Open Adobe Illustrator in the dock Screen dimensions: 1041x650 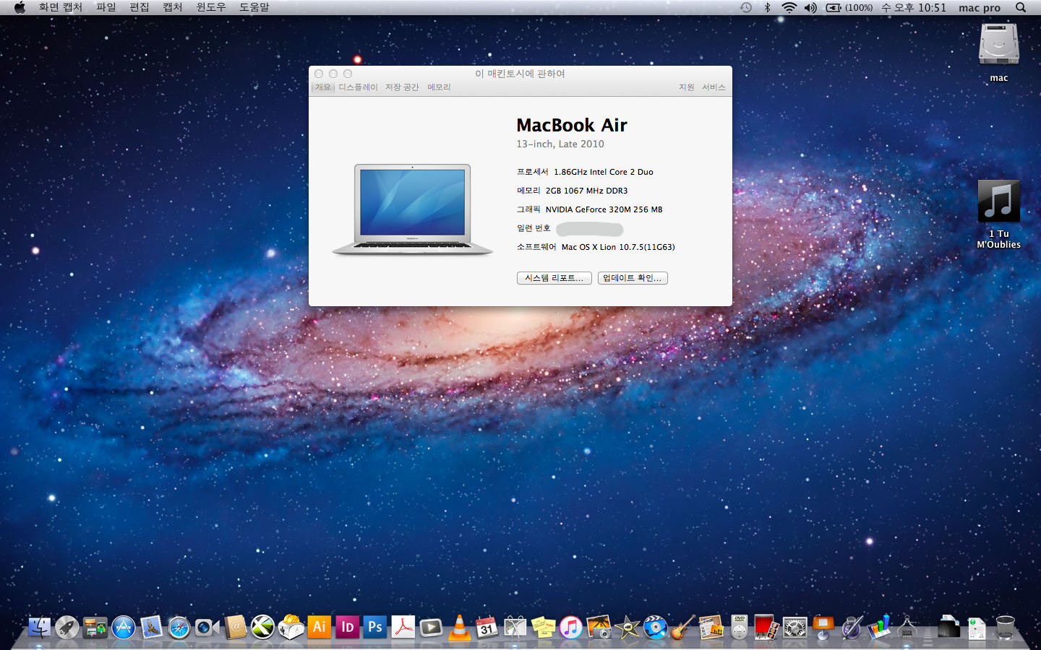coord(319,627)
